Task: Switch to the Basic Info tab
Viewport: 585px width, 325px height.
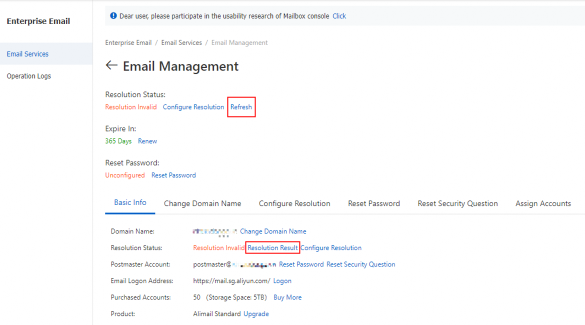Action: (x=130, y=202)
